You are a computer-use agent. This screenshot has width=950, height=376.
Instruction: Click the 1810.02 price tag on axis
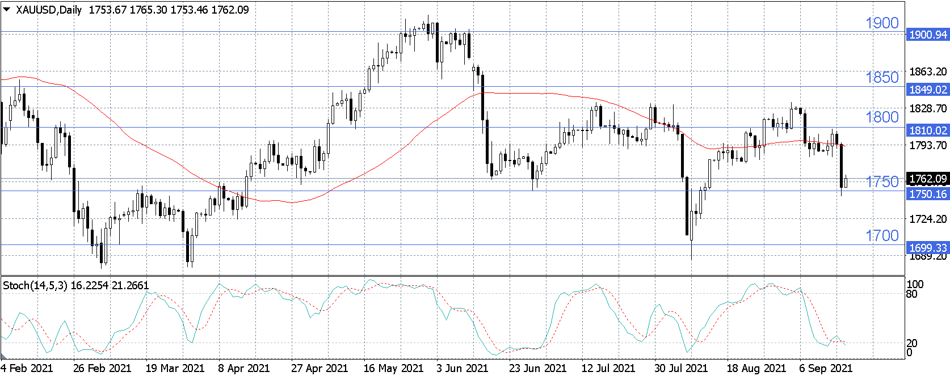click(x=928, y=130)
